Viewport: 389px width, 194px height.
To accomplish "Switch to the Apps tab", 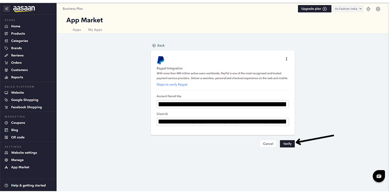I will point(77,30).
